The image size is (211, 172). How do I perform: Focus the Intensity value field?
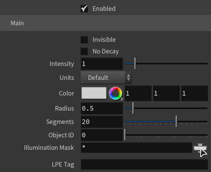[102, 64]
